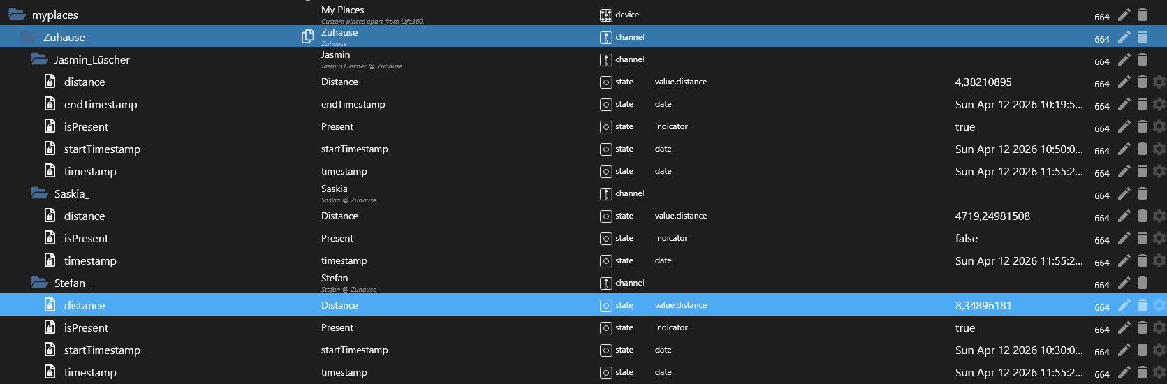The height and width of the screenshot is (384, 1167).
Task: Edit the myplaces device object
Action: [1124, 15]
